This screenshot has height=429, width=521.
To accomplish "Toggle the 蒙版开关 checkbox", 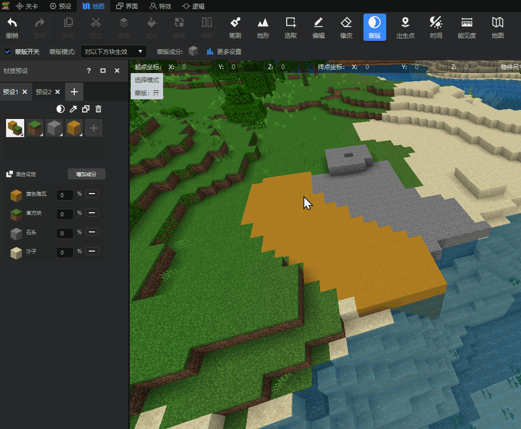I will point(8,52).
